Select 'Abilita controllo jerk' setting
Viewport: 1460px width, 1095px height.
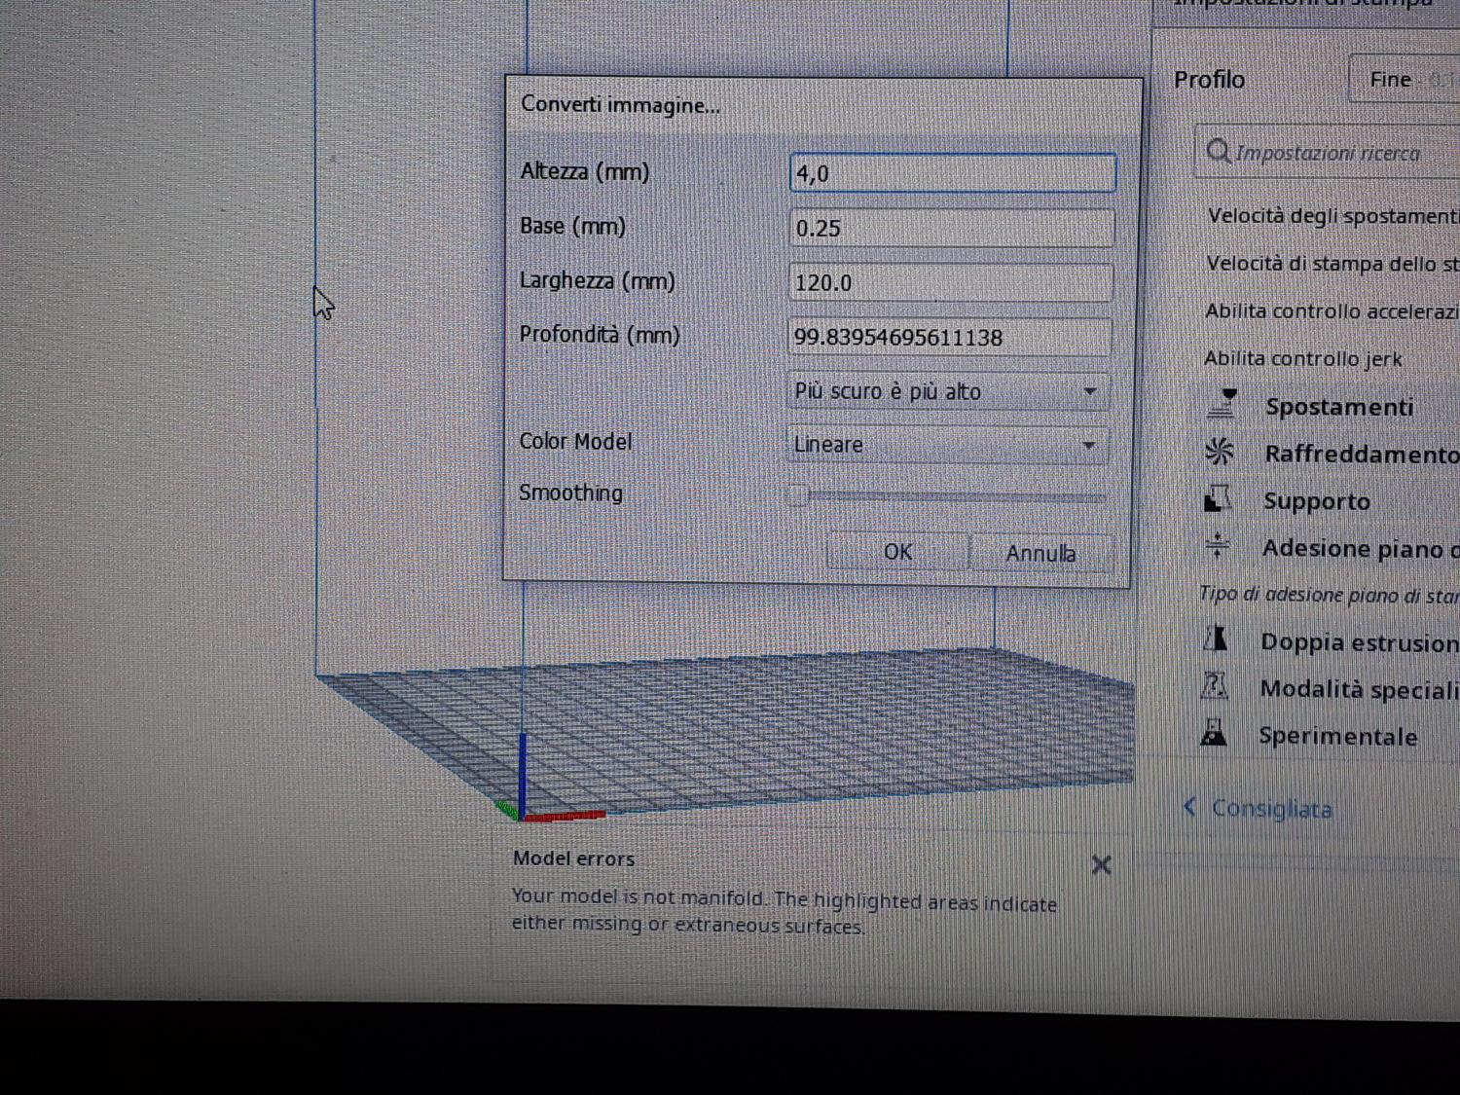[1302, 359]
